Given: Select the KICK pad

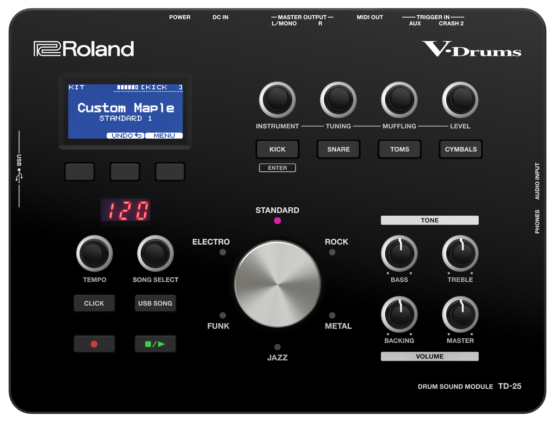Looking at the screenshot, I should coord(277,149).
